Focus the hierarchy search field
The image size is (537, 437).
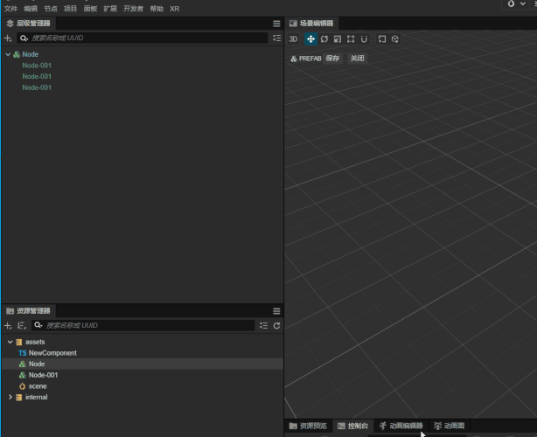click(x=143, y=38)
